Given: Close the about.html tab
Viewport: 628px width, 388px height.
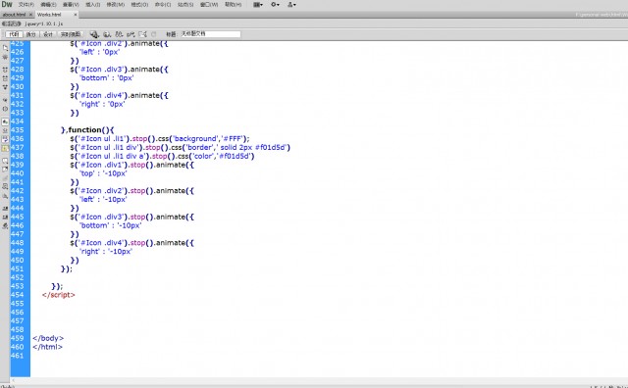Looking at the screenshot, I should (x=30, y=15).
